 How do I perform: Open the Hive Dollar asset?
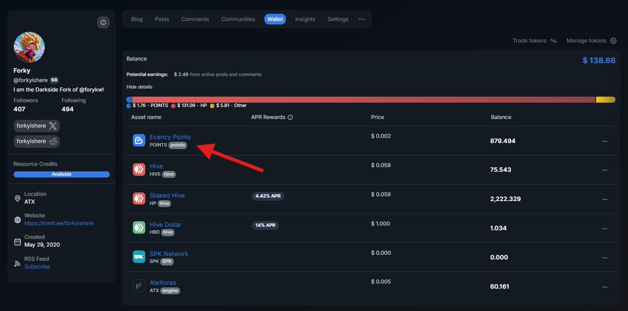[165, 225]
